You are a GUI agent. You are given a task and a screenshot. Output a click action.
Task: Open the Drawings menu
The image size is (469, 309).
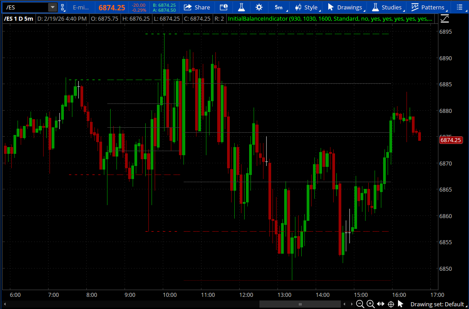point(345,7)
